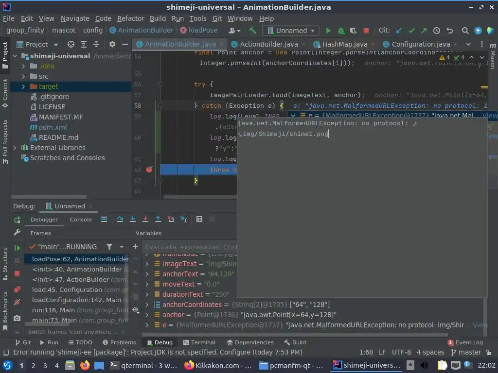Build project with the hammer icon

253,31
